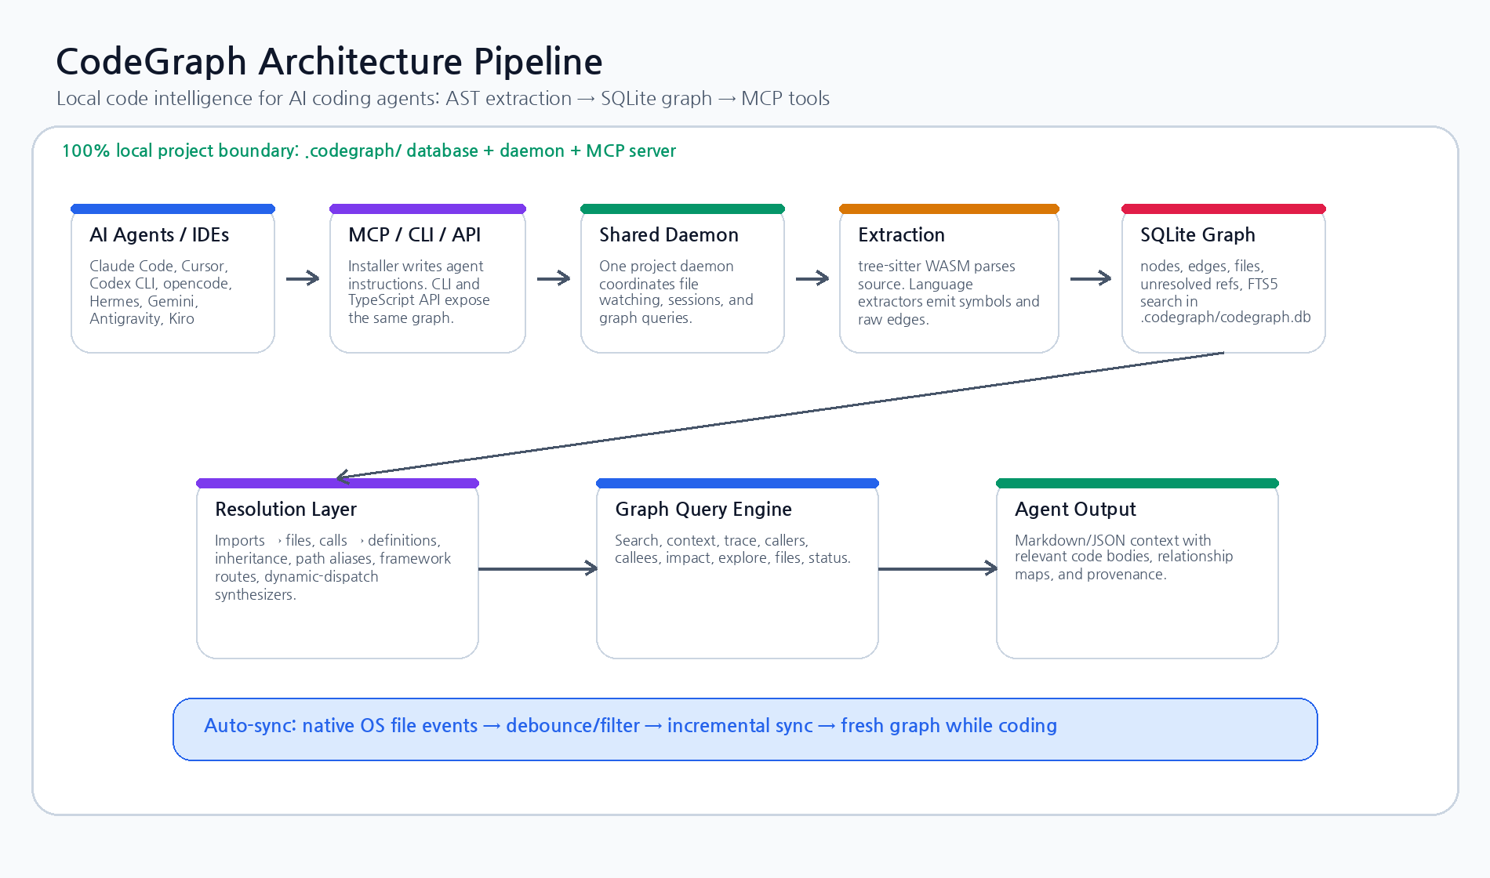This screenshot has width=1490, height=878.
Task: Click the green color bar above Agent Output
Action: tap(1137, 483)
